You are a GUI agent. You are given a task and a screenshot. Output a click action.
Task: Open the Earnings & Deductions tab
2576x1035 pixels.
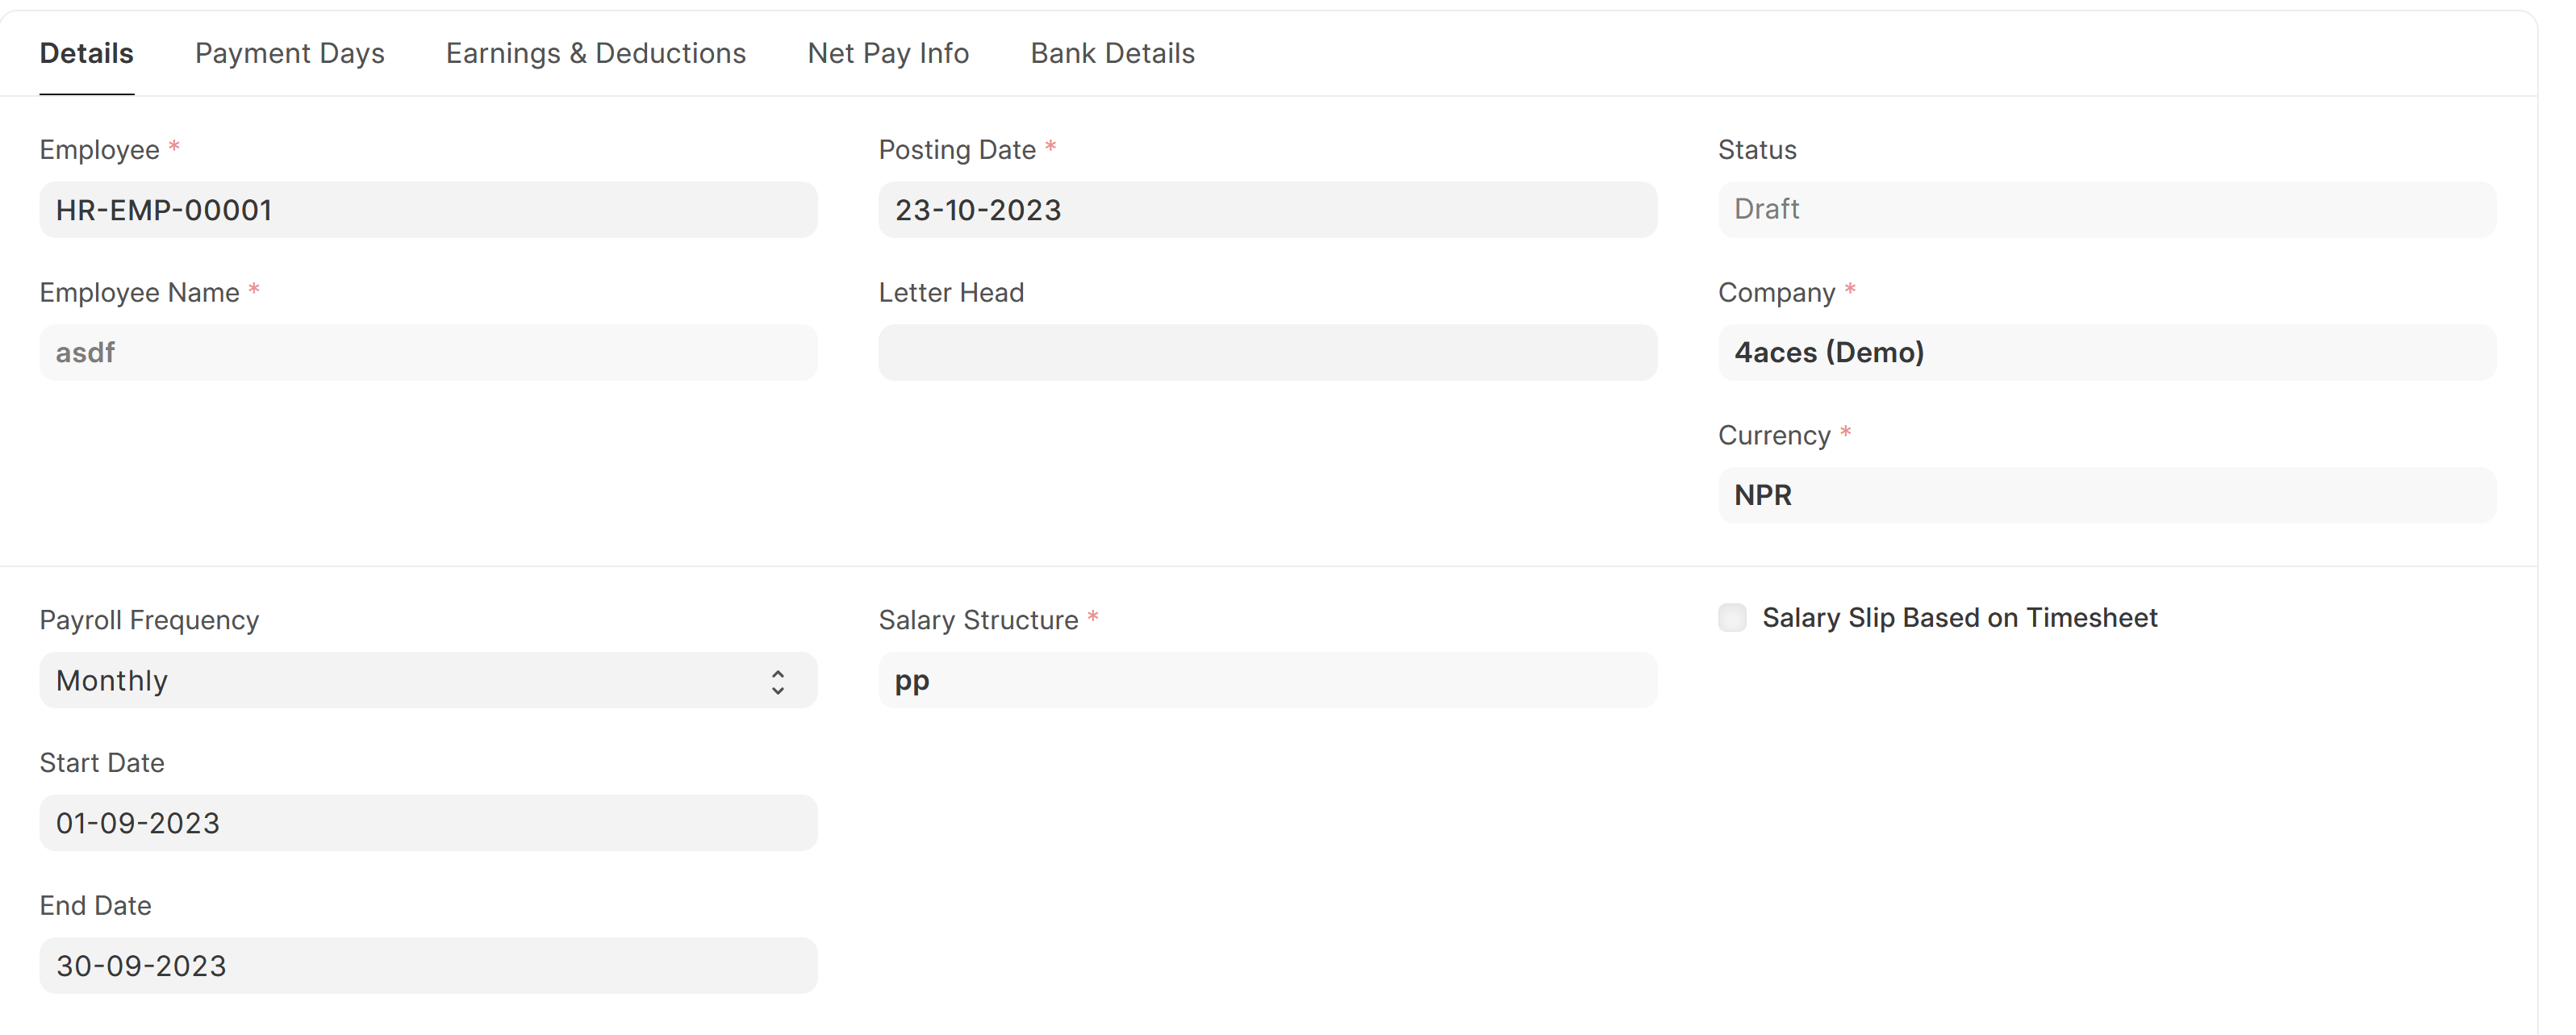point(595,53)
